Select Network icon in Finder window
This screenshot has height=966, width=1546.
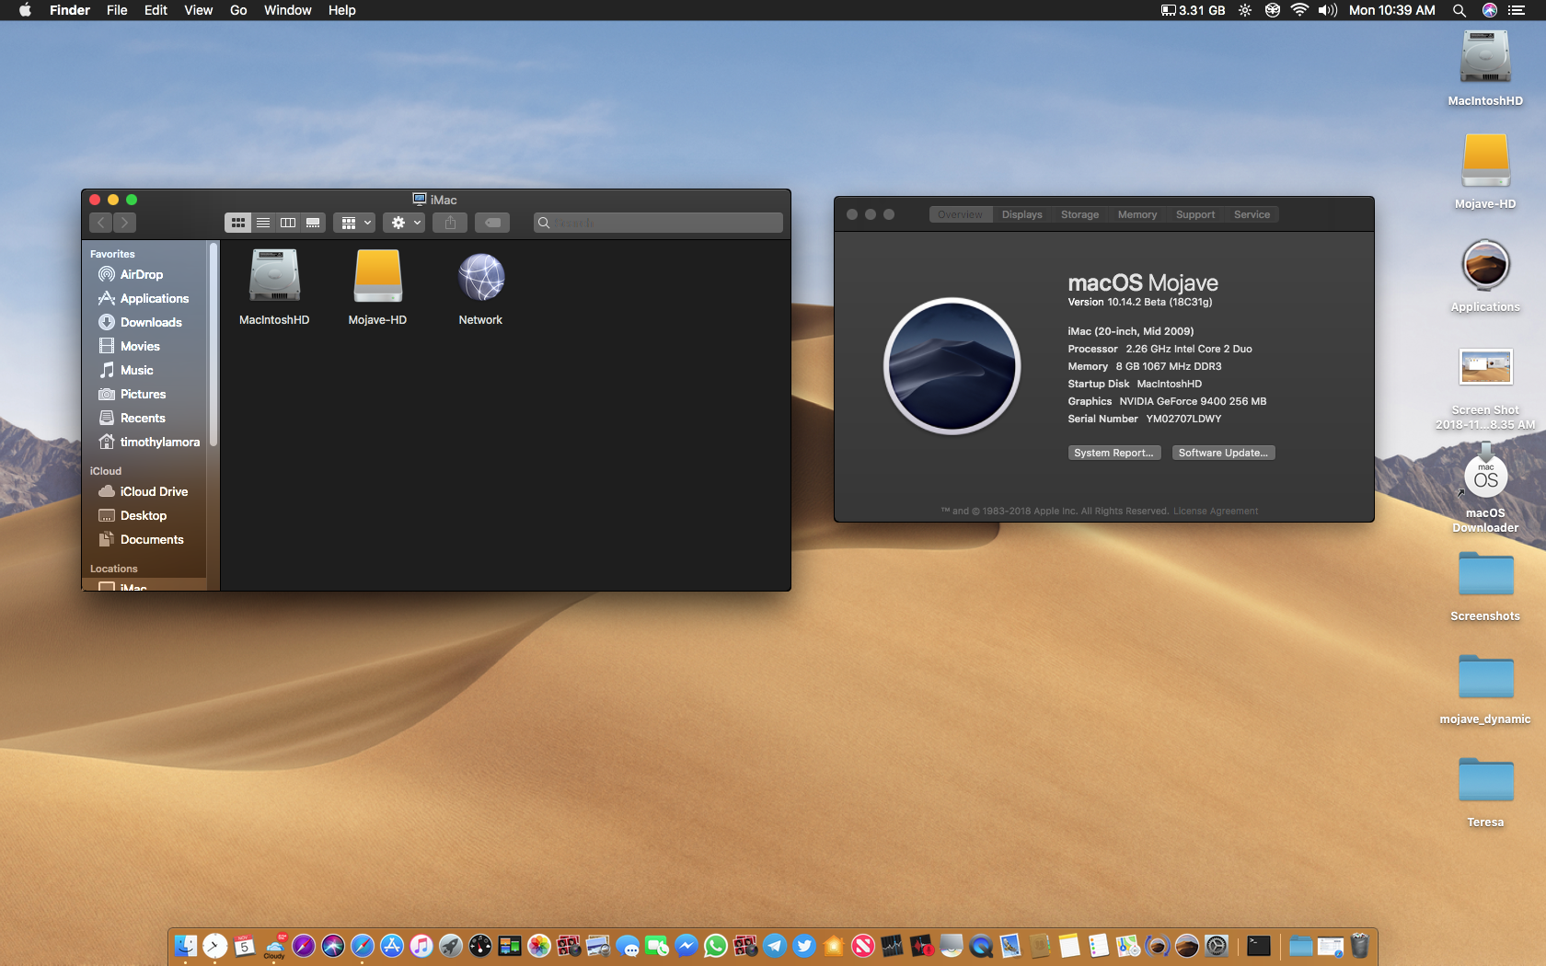(x=480, y=287)
